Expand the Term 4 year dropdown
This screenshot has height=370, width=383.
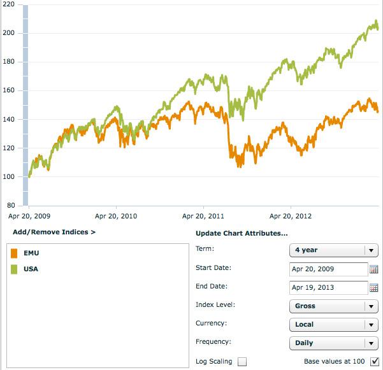pyautogui.click(x=333, y=250)
